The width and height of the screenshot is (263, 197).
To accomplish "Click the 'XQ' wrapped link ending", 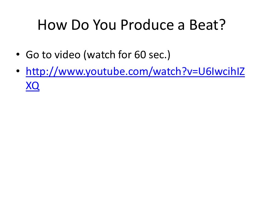I will 33,86.
